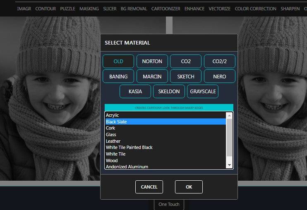
Task: Click the OK button
Action: 189,187
